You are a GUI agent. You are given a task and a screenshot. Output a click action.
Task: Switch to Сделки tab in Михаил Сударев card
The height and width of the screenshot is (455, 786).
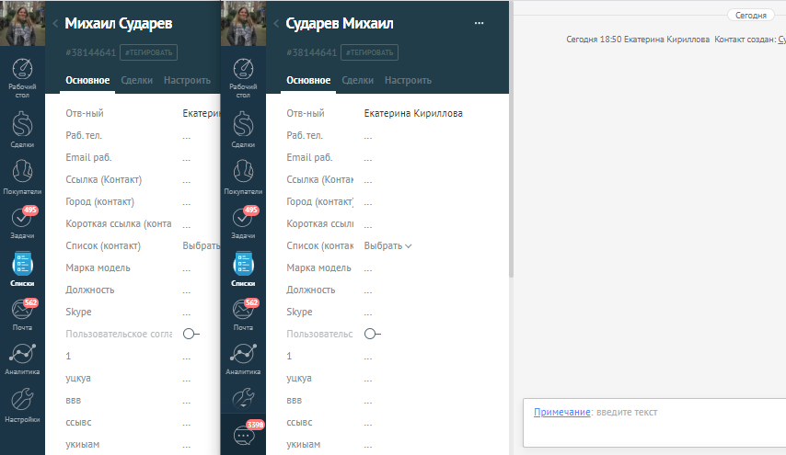[136, 80]
